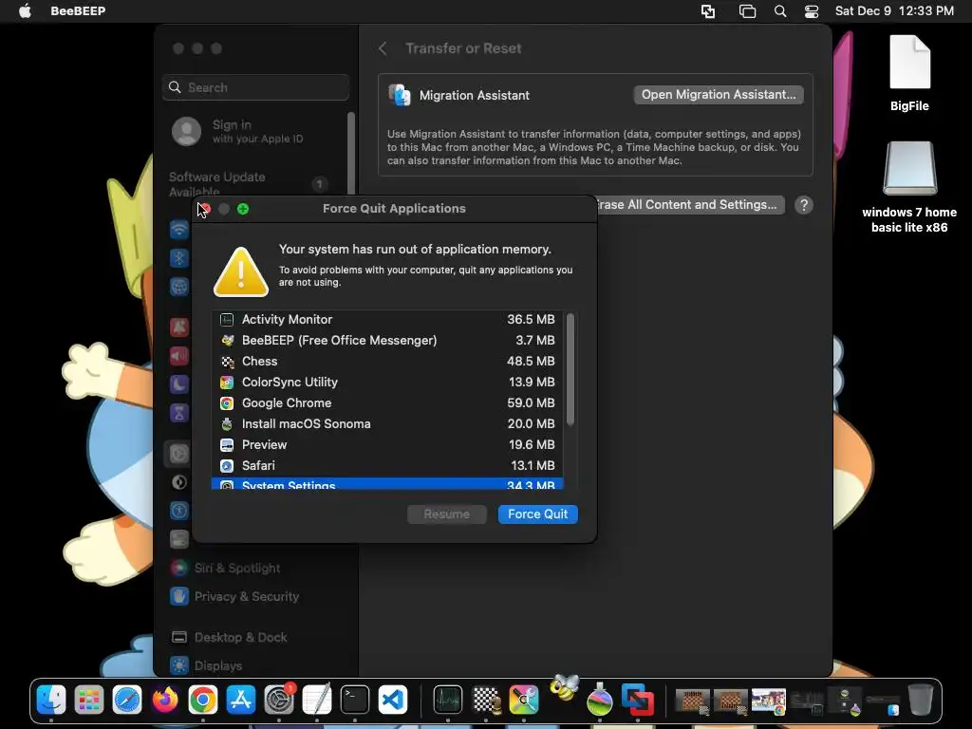Open Install macOS Sonoma in Dock
This screenshot has width=972, height=729.
[x=600, y=700]
